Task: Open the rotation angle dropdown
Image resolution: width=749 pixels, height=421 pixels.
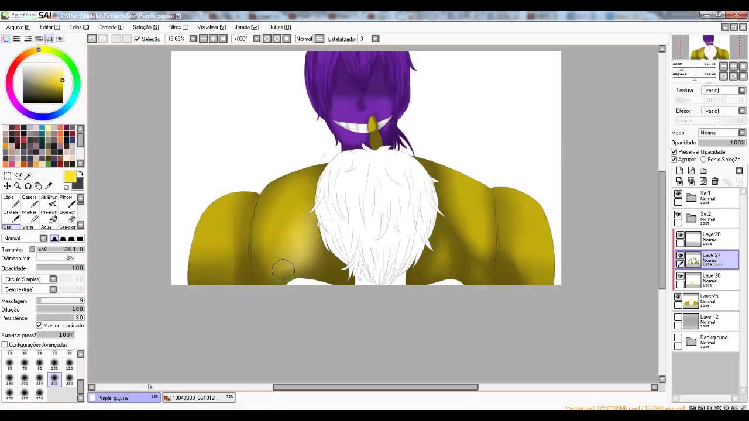Action: pos(256,39)
